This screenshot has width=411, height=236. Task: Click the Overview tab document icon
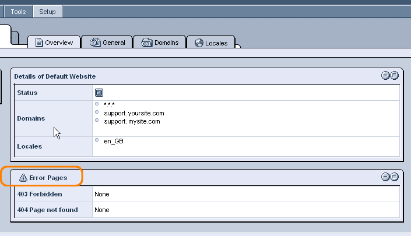pyautogui.click(x=39, y=43)
